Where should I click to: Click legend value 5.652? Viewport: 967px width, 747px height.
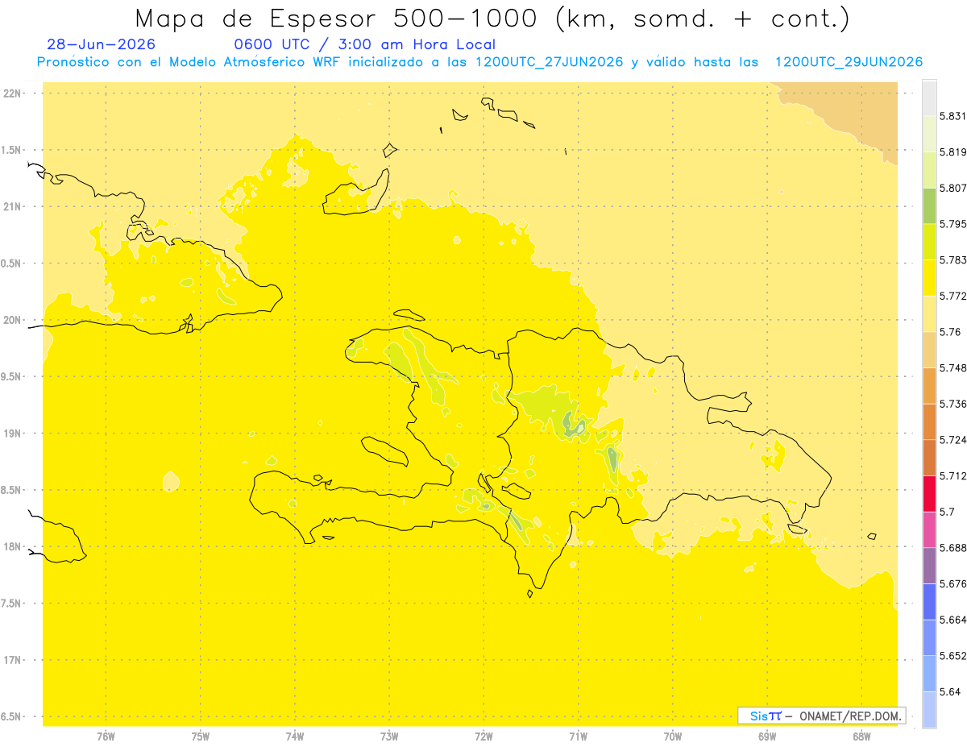click(952, 656)
